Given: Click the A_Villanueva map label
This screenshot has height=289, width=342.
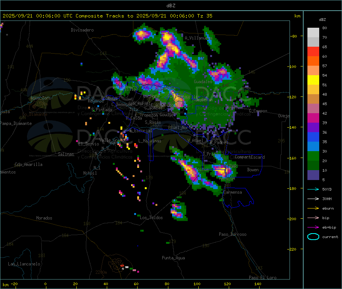Looking at the screenshot, I should (x=198, y=38).
